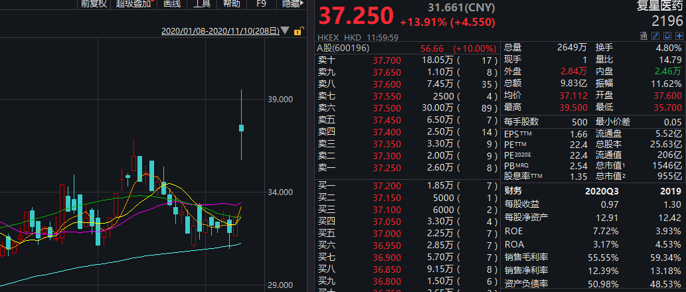Select the 卖三 ask price 37.350
This screenshot has height=292, width=686.
click(386, 143)
